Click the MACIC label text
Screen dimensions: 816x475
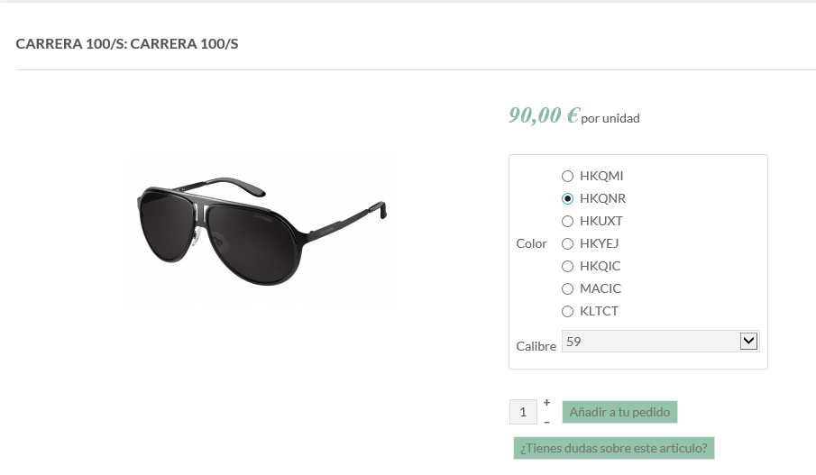601,289
